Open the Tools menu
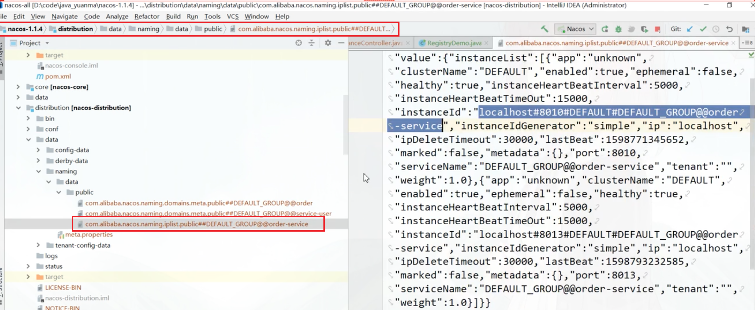Screen dimensions: 755x310 pyautogui.click(x=212, y=16)
